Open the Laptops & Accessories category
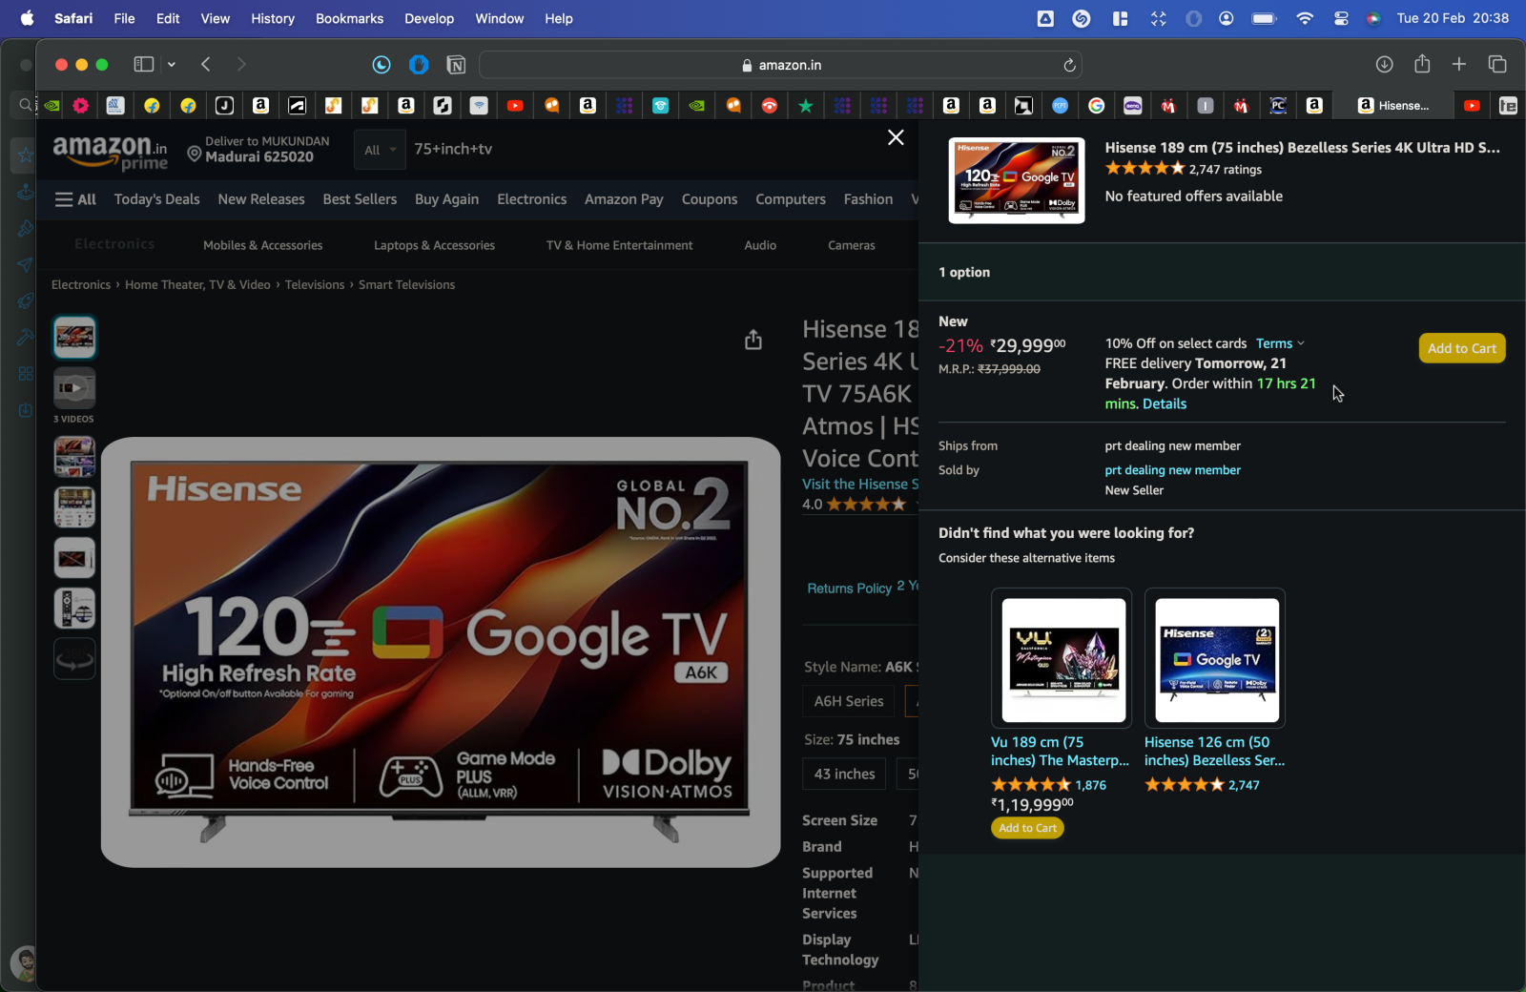This screenshot has height=992, width=1526. (434, 245)
